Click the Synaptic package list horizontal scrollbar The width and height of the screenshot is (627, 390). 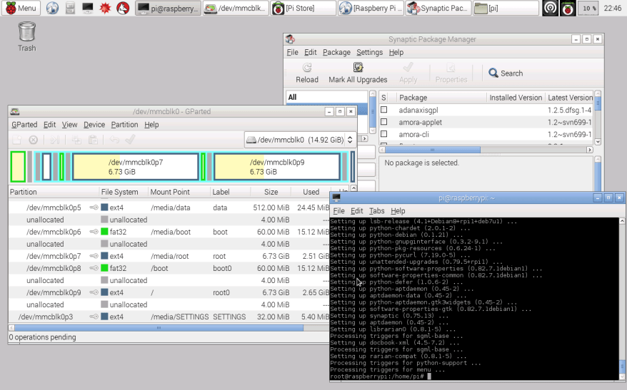432,150
